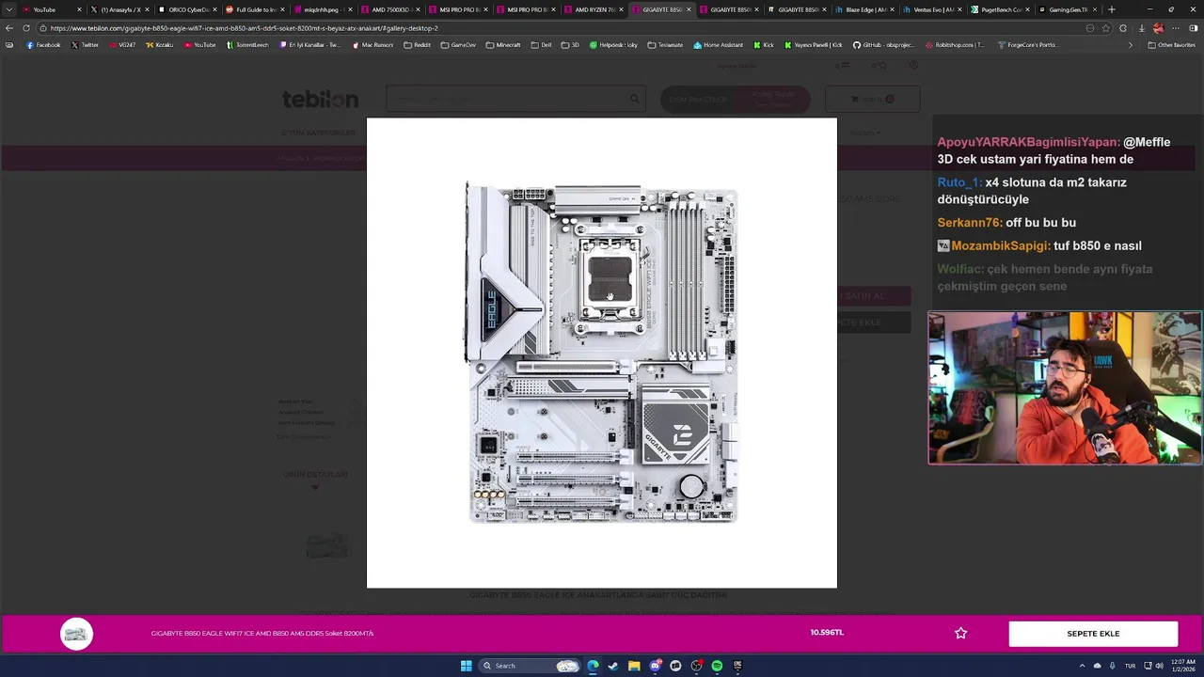Open Epic Games Launcher from the taskbar
This screenshot has width=1204, height=677.
pos(737,666)
